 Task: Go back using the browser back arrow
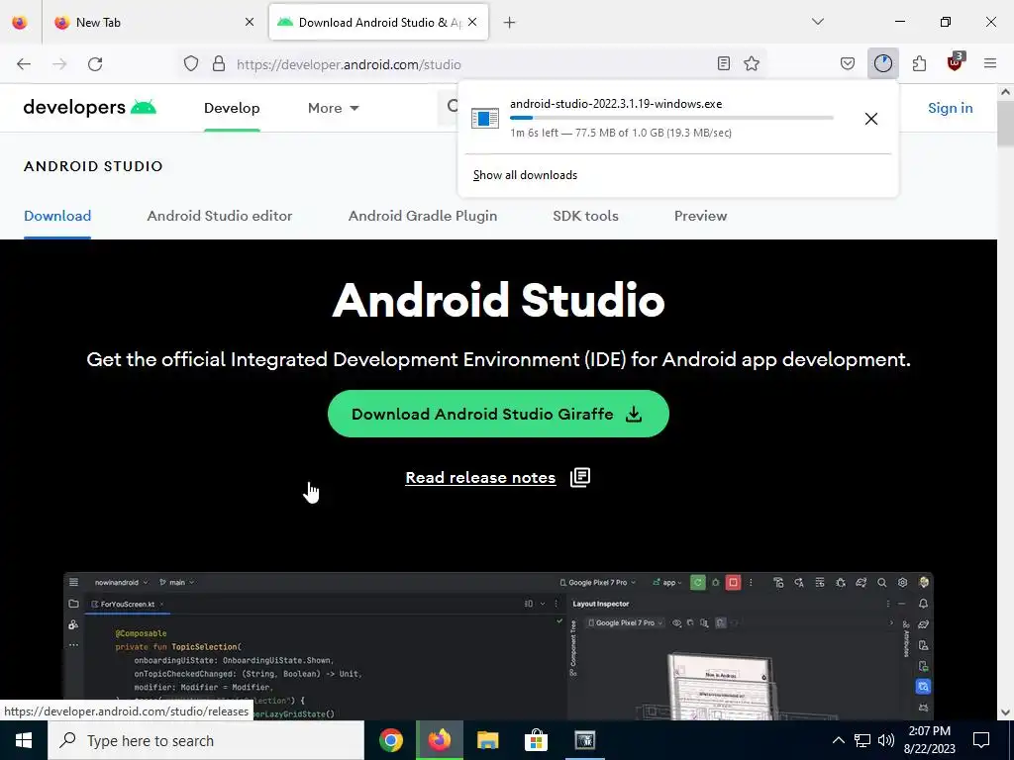24,64
